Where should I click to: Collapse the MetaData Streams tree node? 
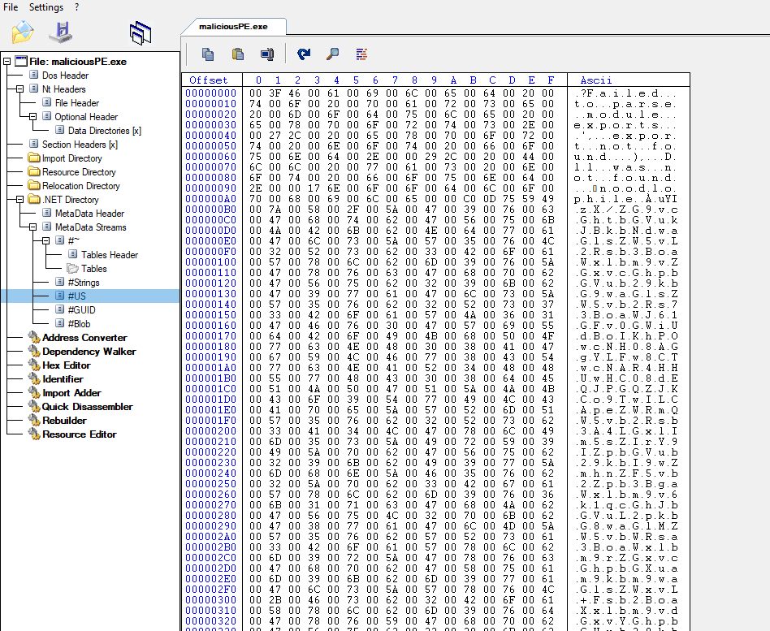tap(34, 227)
